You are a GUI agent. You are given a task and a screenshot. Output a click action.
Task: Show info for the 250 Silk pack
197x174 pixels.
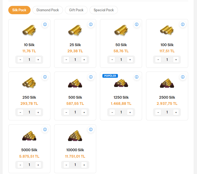45,77
